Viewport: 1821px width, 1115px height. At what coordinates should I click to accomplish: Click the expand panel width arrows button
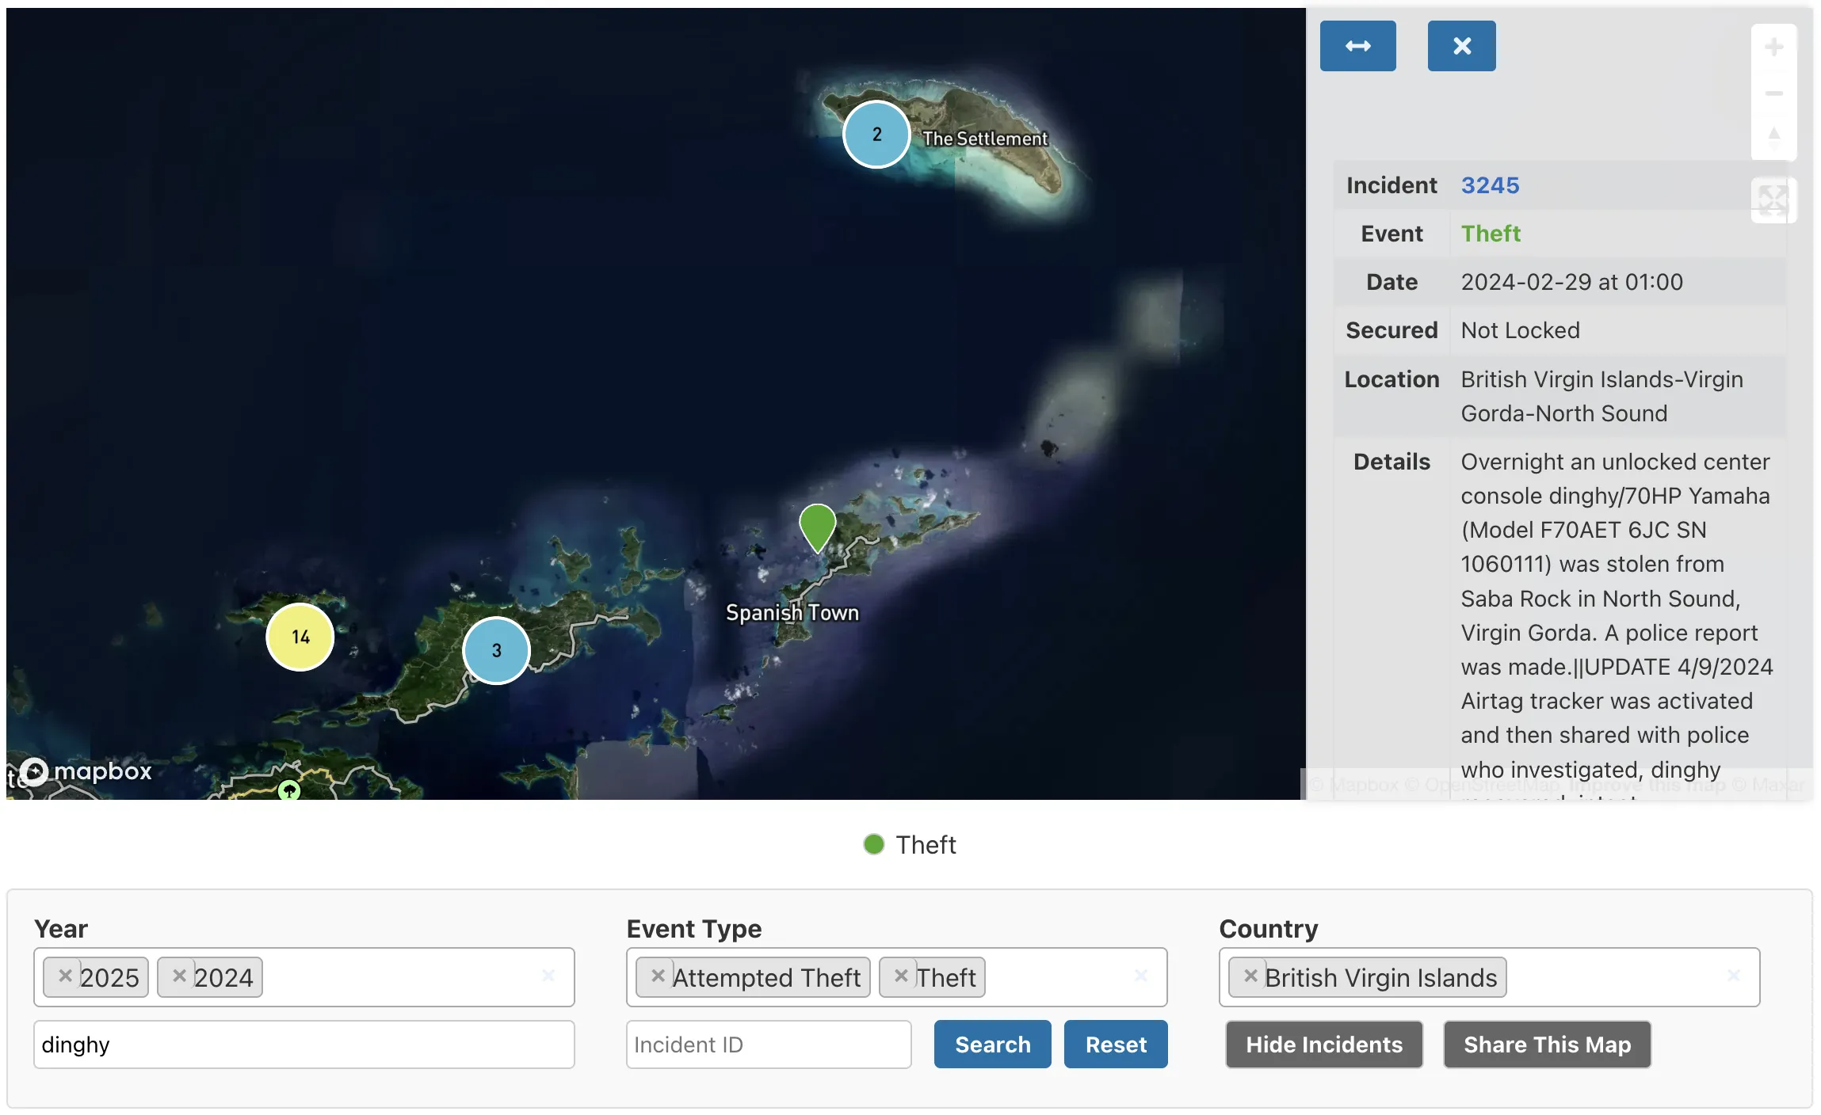coord(1357,46)
